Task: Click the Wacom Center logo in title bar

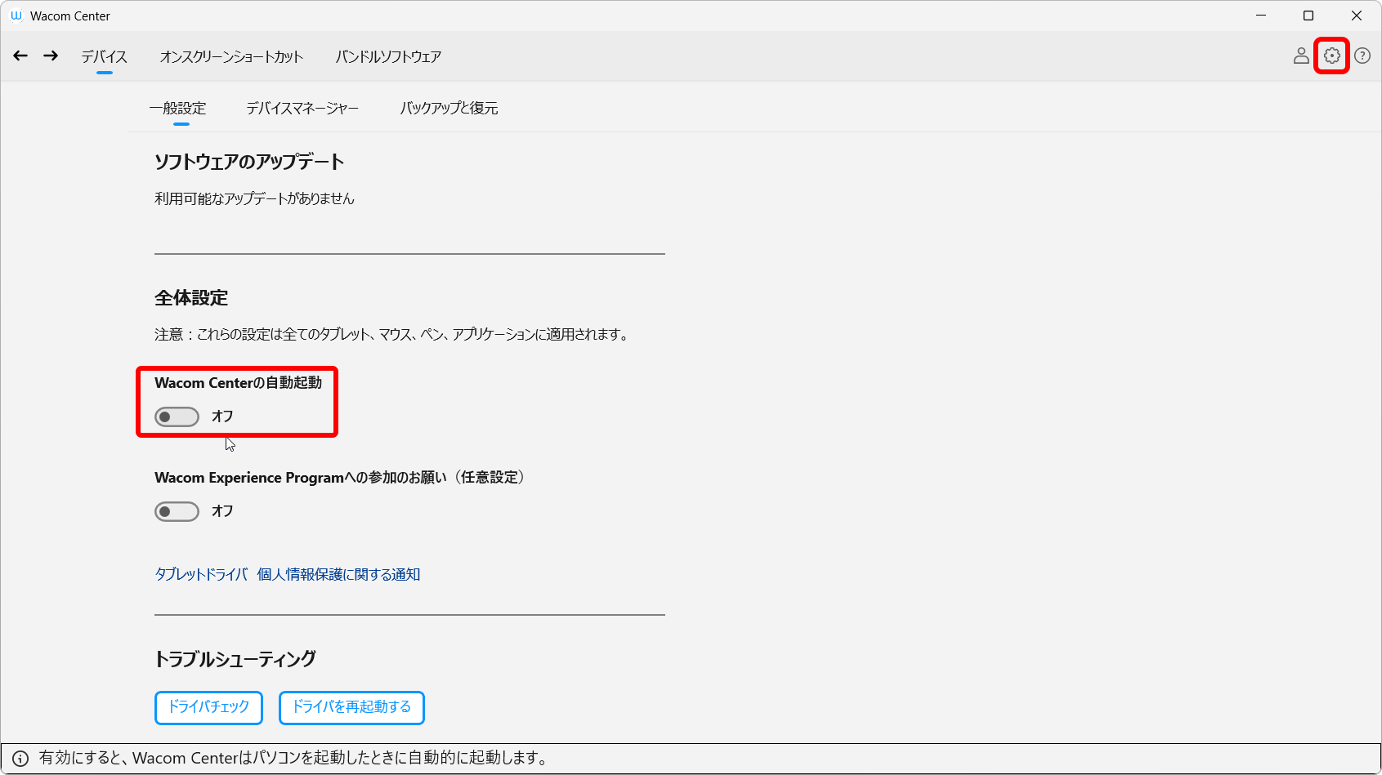Action: [16, 16]
